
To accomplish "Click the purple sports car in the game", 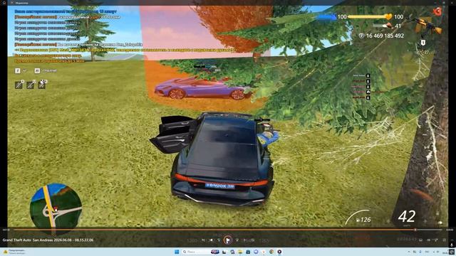I will click(202, 88).
